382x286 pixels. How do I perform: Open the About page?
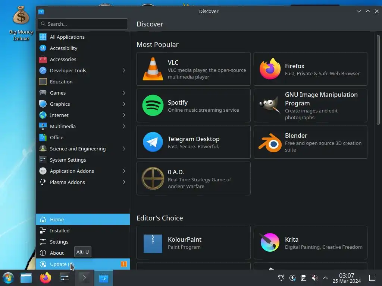pyautogui.click(x=83, y=253)
